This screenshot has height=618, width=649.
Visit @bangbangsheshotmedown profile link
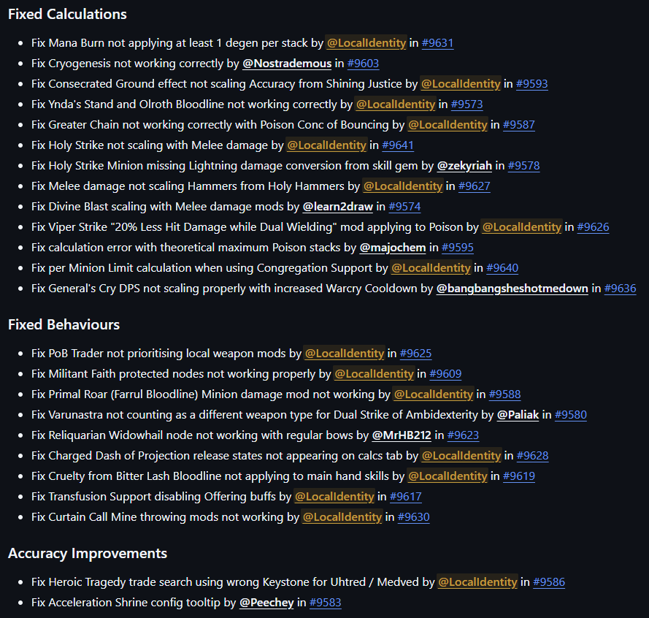coord(510,289)
